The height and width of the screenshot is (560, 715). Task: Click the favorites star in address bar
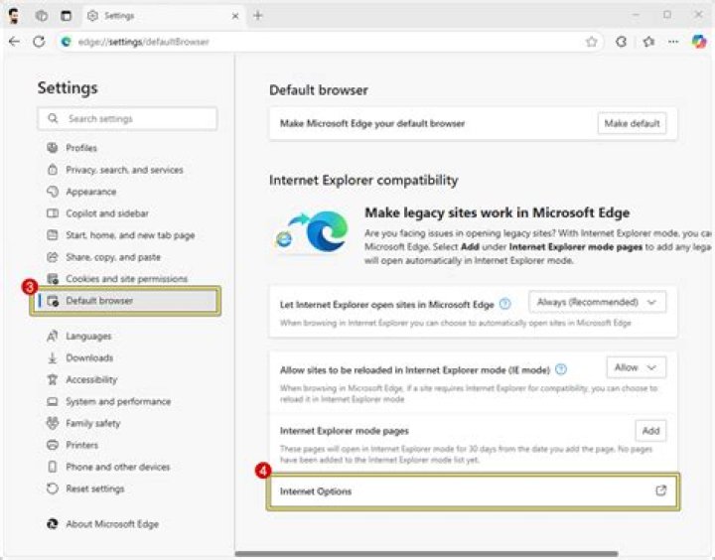(592, 42)
